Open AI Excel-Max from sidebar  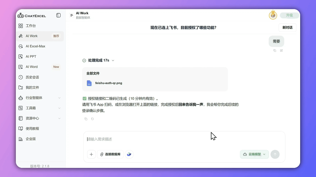click(x=40, y=46)
